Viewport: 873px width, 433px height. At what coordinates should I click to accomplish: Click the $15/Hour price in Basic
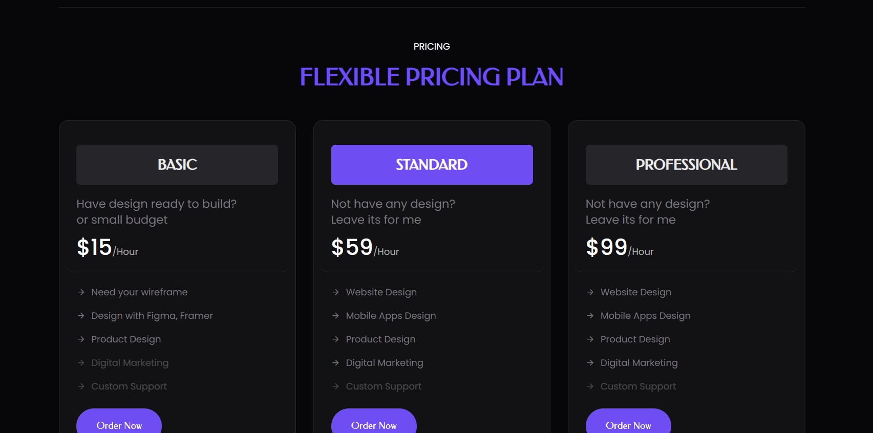(x=108, y=248)
